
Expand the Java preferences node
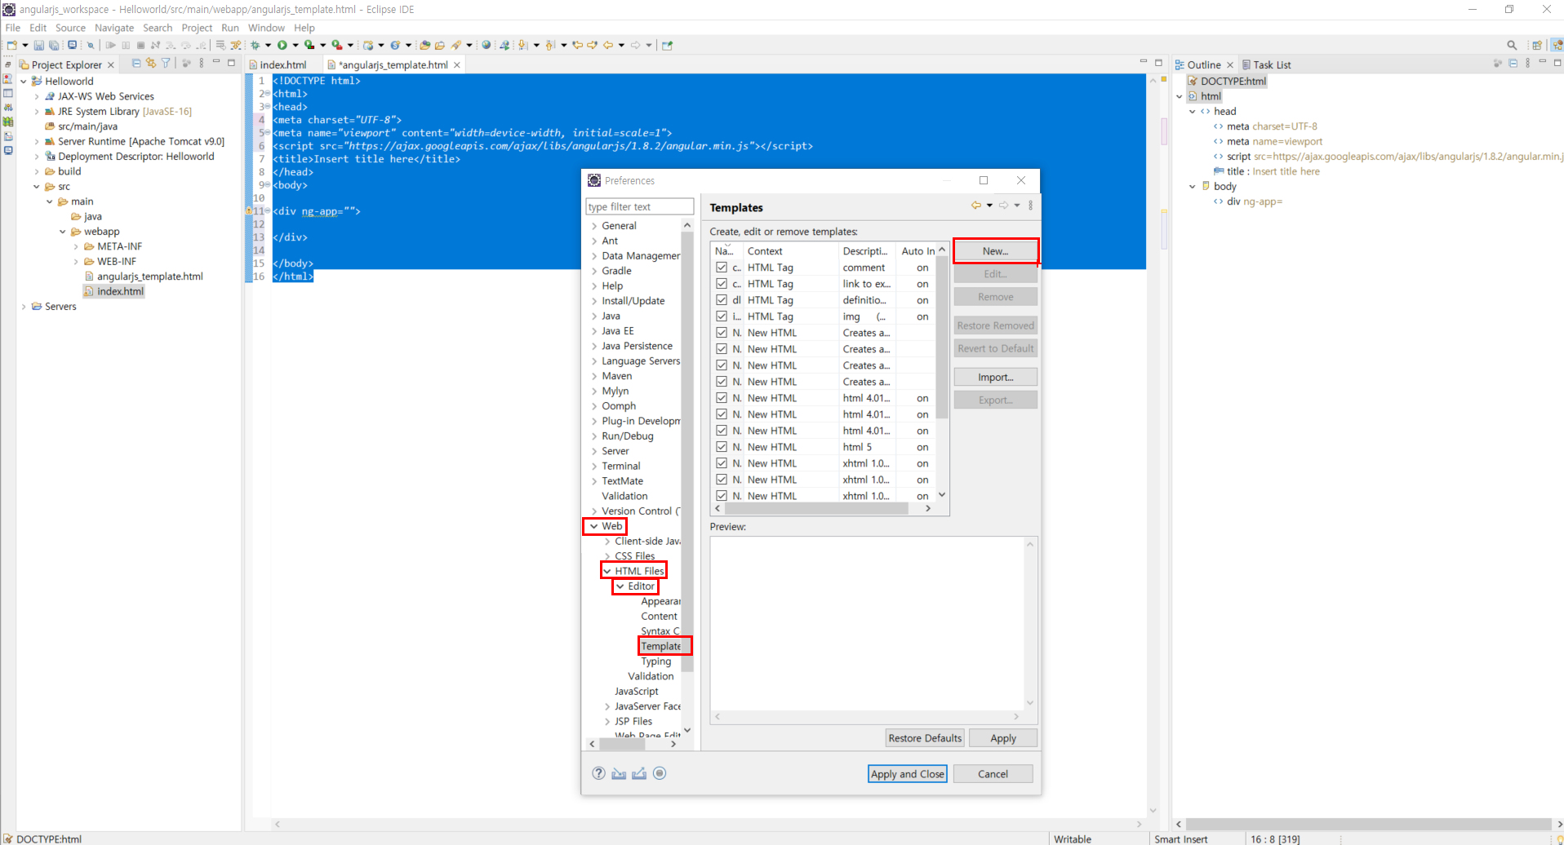pos(593,316)
